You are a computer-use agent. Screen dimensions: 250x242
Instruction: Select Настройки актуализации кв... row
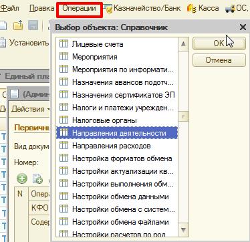coord(117,171)
